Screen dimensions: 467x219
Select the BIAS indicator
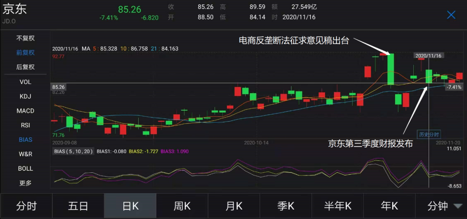(26, 140)
